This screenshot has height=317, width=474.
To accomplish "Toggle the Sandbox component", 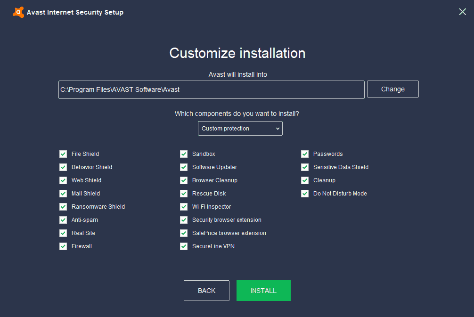I will point(184,154).
